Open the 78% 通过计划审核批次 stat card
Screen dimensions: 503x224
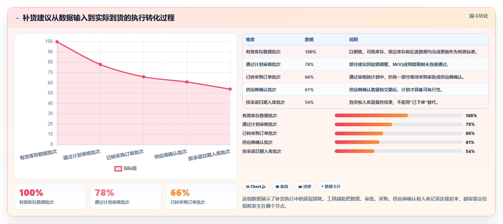click(126, 196)
